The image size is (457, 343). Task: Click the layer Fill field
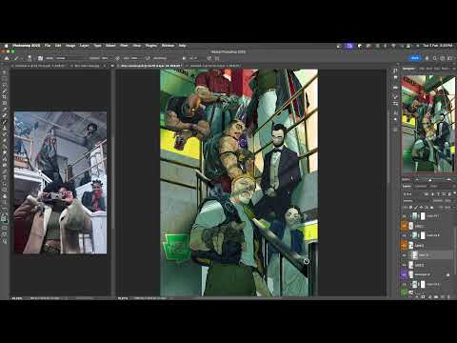pyautogui.click(x=448, y=207)
